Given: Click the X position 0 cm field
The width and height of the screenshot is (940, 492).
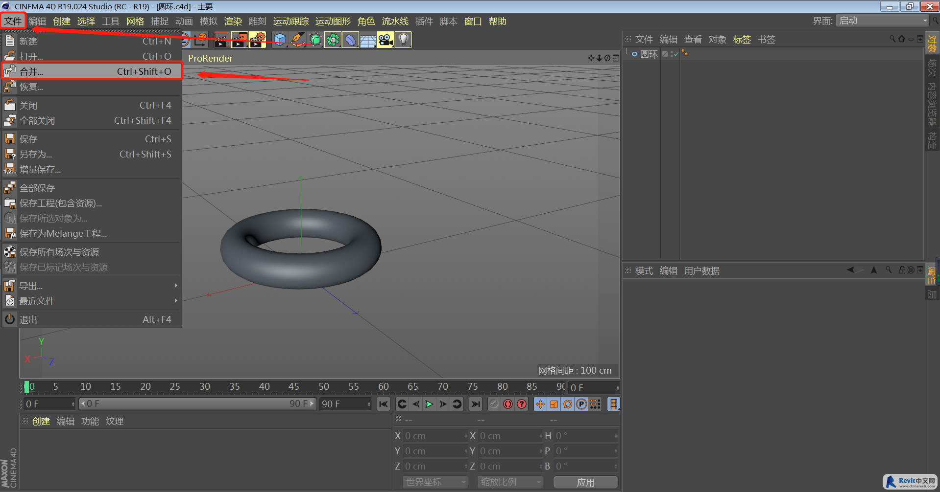Looking at the screenshot, I should [434, 436].
